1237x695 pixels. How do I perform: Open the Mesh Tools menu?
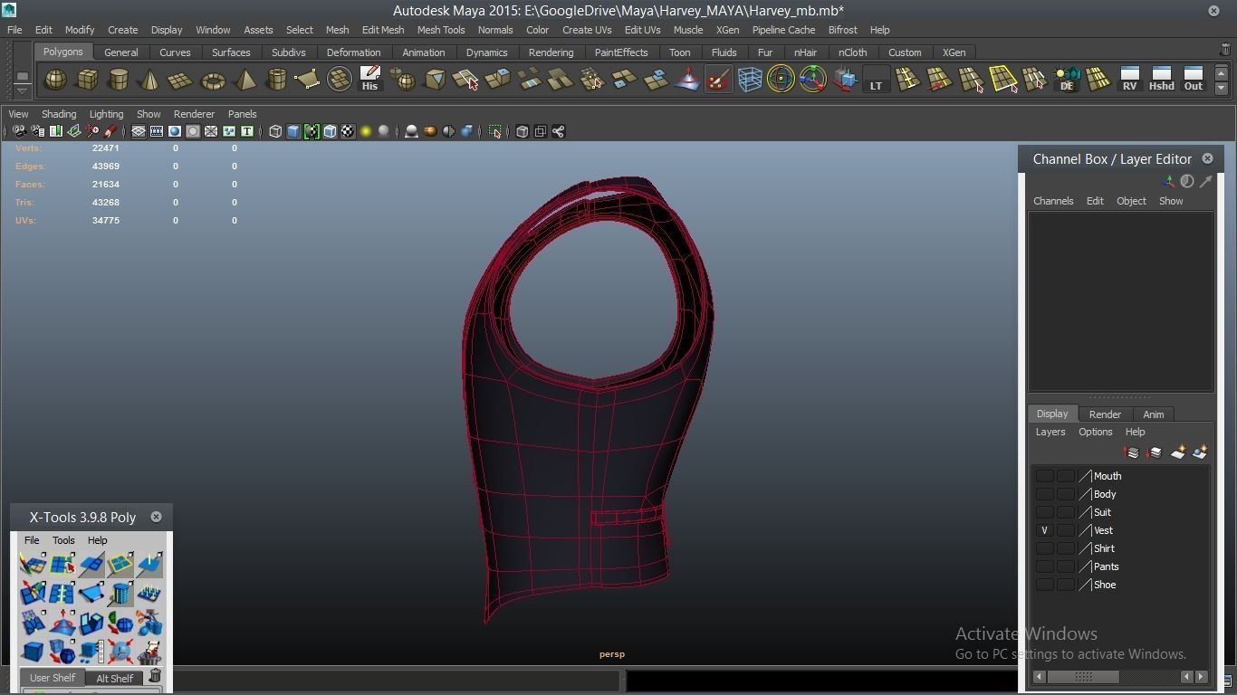coord(441,30)
